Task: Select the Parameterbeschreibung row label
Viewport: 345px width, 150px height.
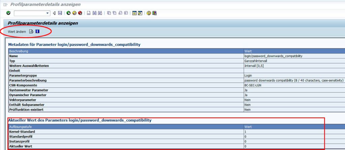Action: (28, 80)
